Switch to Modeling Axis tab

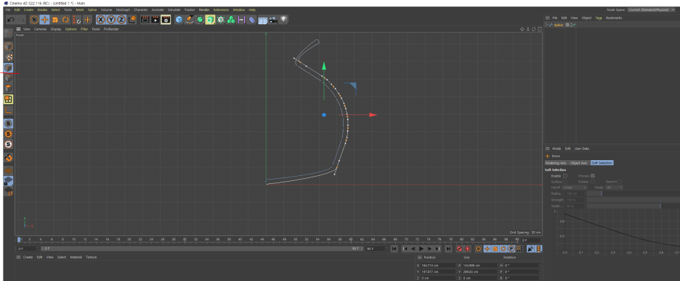pyautogui.click(x=556, y=163)
